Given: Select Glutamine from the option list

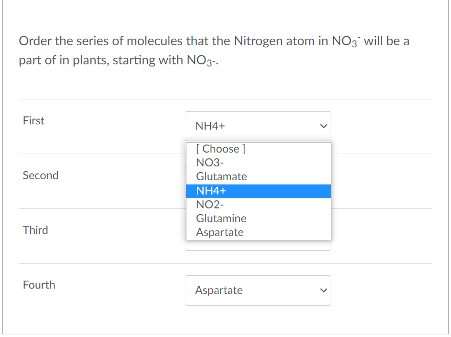Looking at the screenshot, I should click(221, 218).
